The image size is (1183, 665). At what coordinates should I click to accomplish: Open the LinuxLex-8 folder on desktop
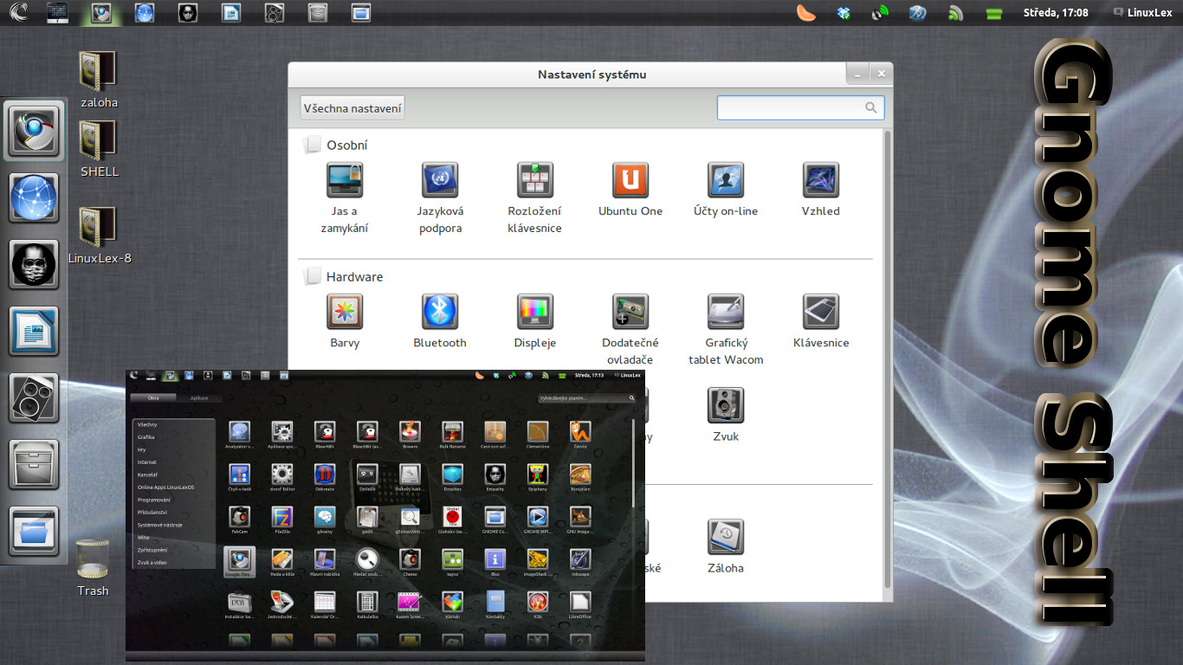pos(99,235)
